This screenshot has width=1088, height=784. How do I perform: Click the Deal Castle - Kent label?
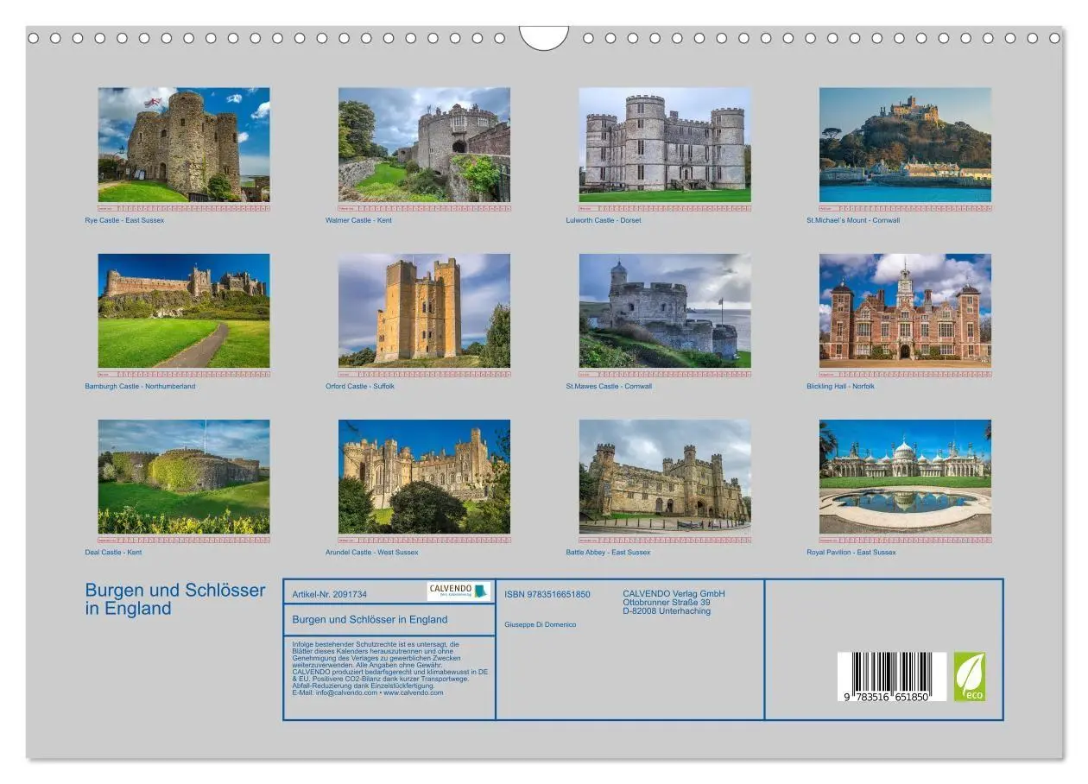tap(112, 552)
